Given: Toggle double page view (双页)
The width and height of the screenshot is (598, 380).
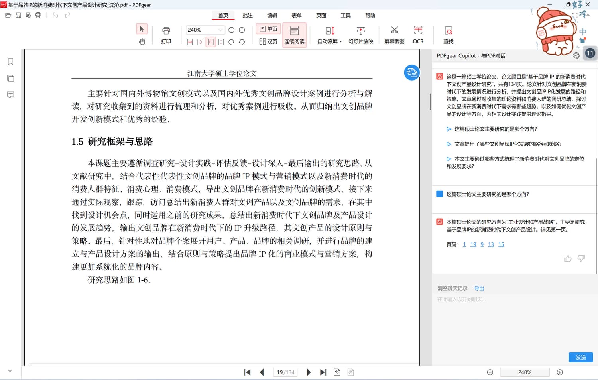Looking at the screenshot, I should 268,41.
